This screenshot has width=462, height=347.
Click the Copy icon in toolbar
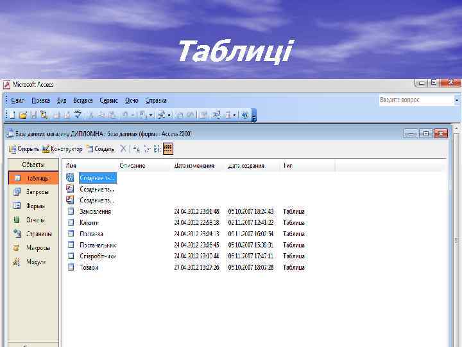101,115
